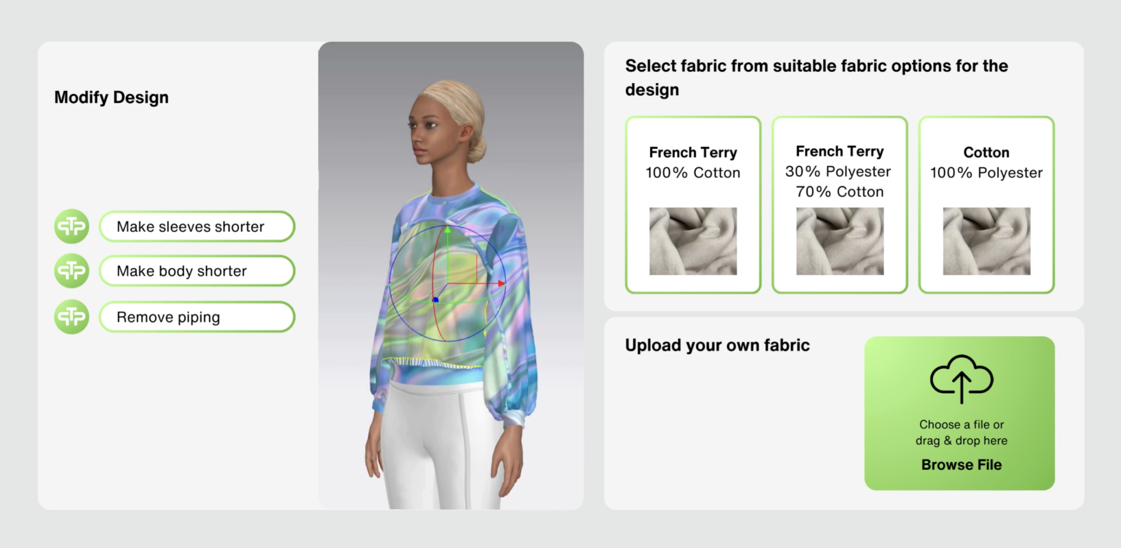The width and height of the screenshot is (1121, 548).
Task: Click the Choose a file or drag & drop text
Action: [x=962, y=432]
